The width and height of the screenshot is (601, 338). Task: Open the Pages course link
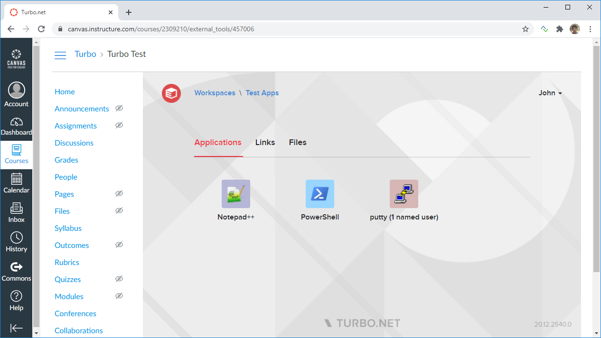[x=64, y=194]
